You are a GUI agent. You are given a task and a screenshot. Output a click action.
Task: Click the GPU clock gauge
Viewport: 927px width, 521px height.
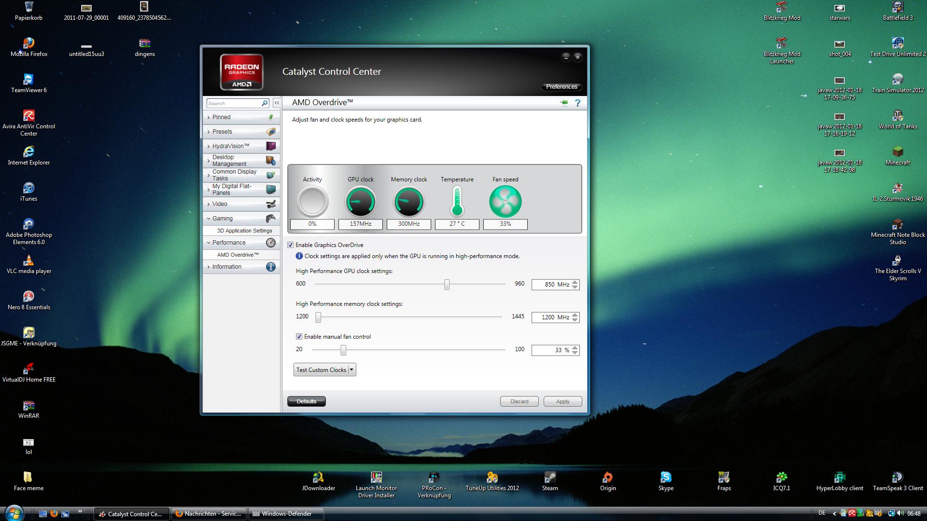click(360, 202)
